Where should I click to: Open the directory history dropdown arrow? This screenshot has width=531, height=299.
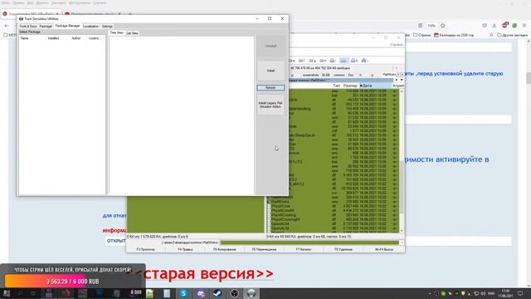tap(402, 80)
